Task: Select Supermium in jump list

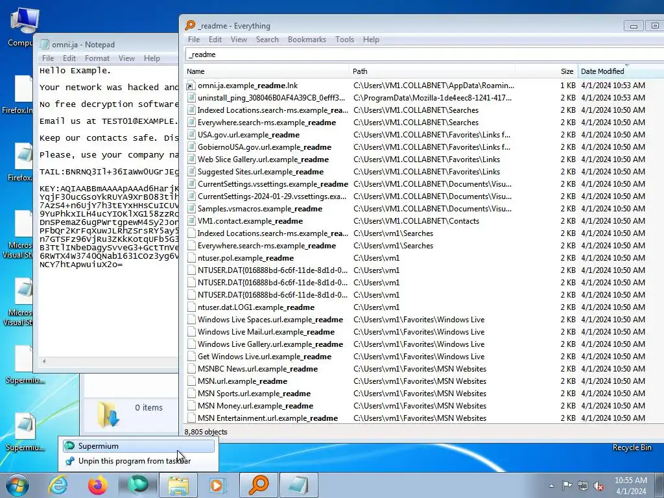Action: click(139, 446)
